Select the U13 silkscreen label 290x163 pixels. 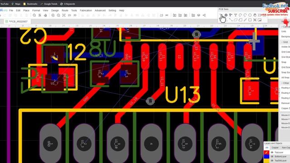click(183, 95)
